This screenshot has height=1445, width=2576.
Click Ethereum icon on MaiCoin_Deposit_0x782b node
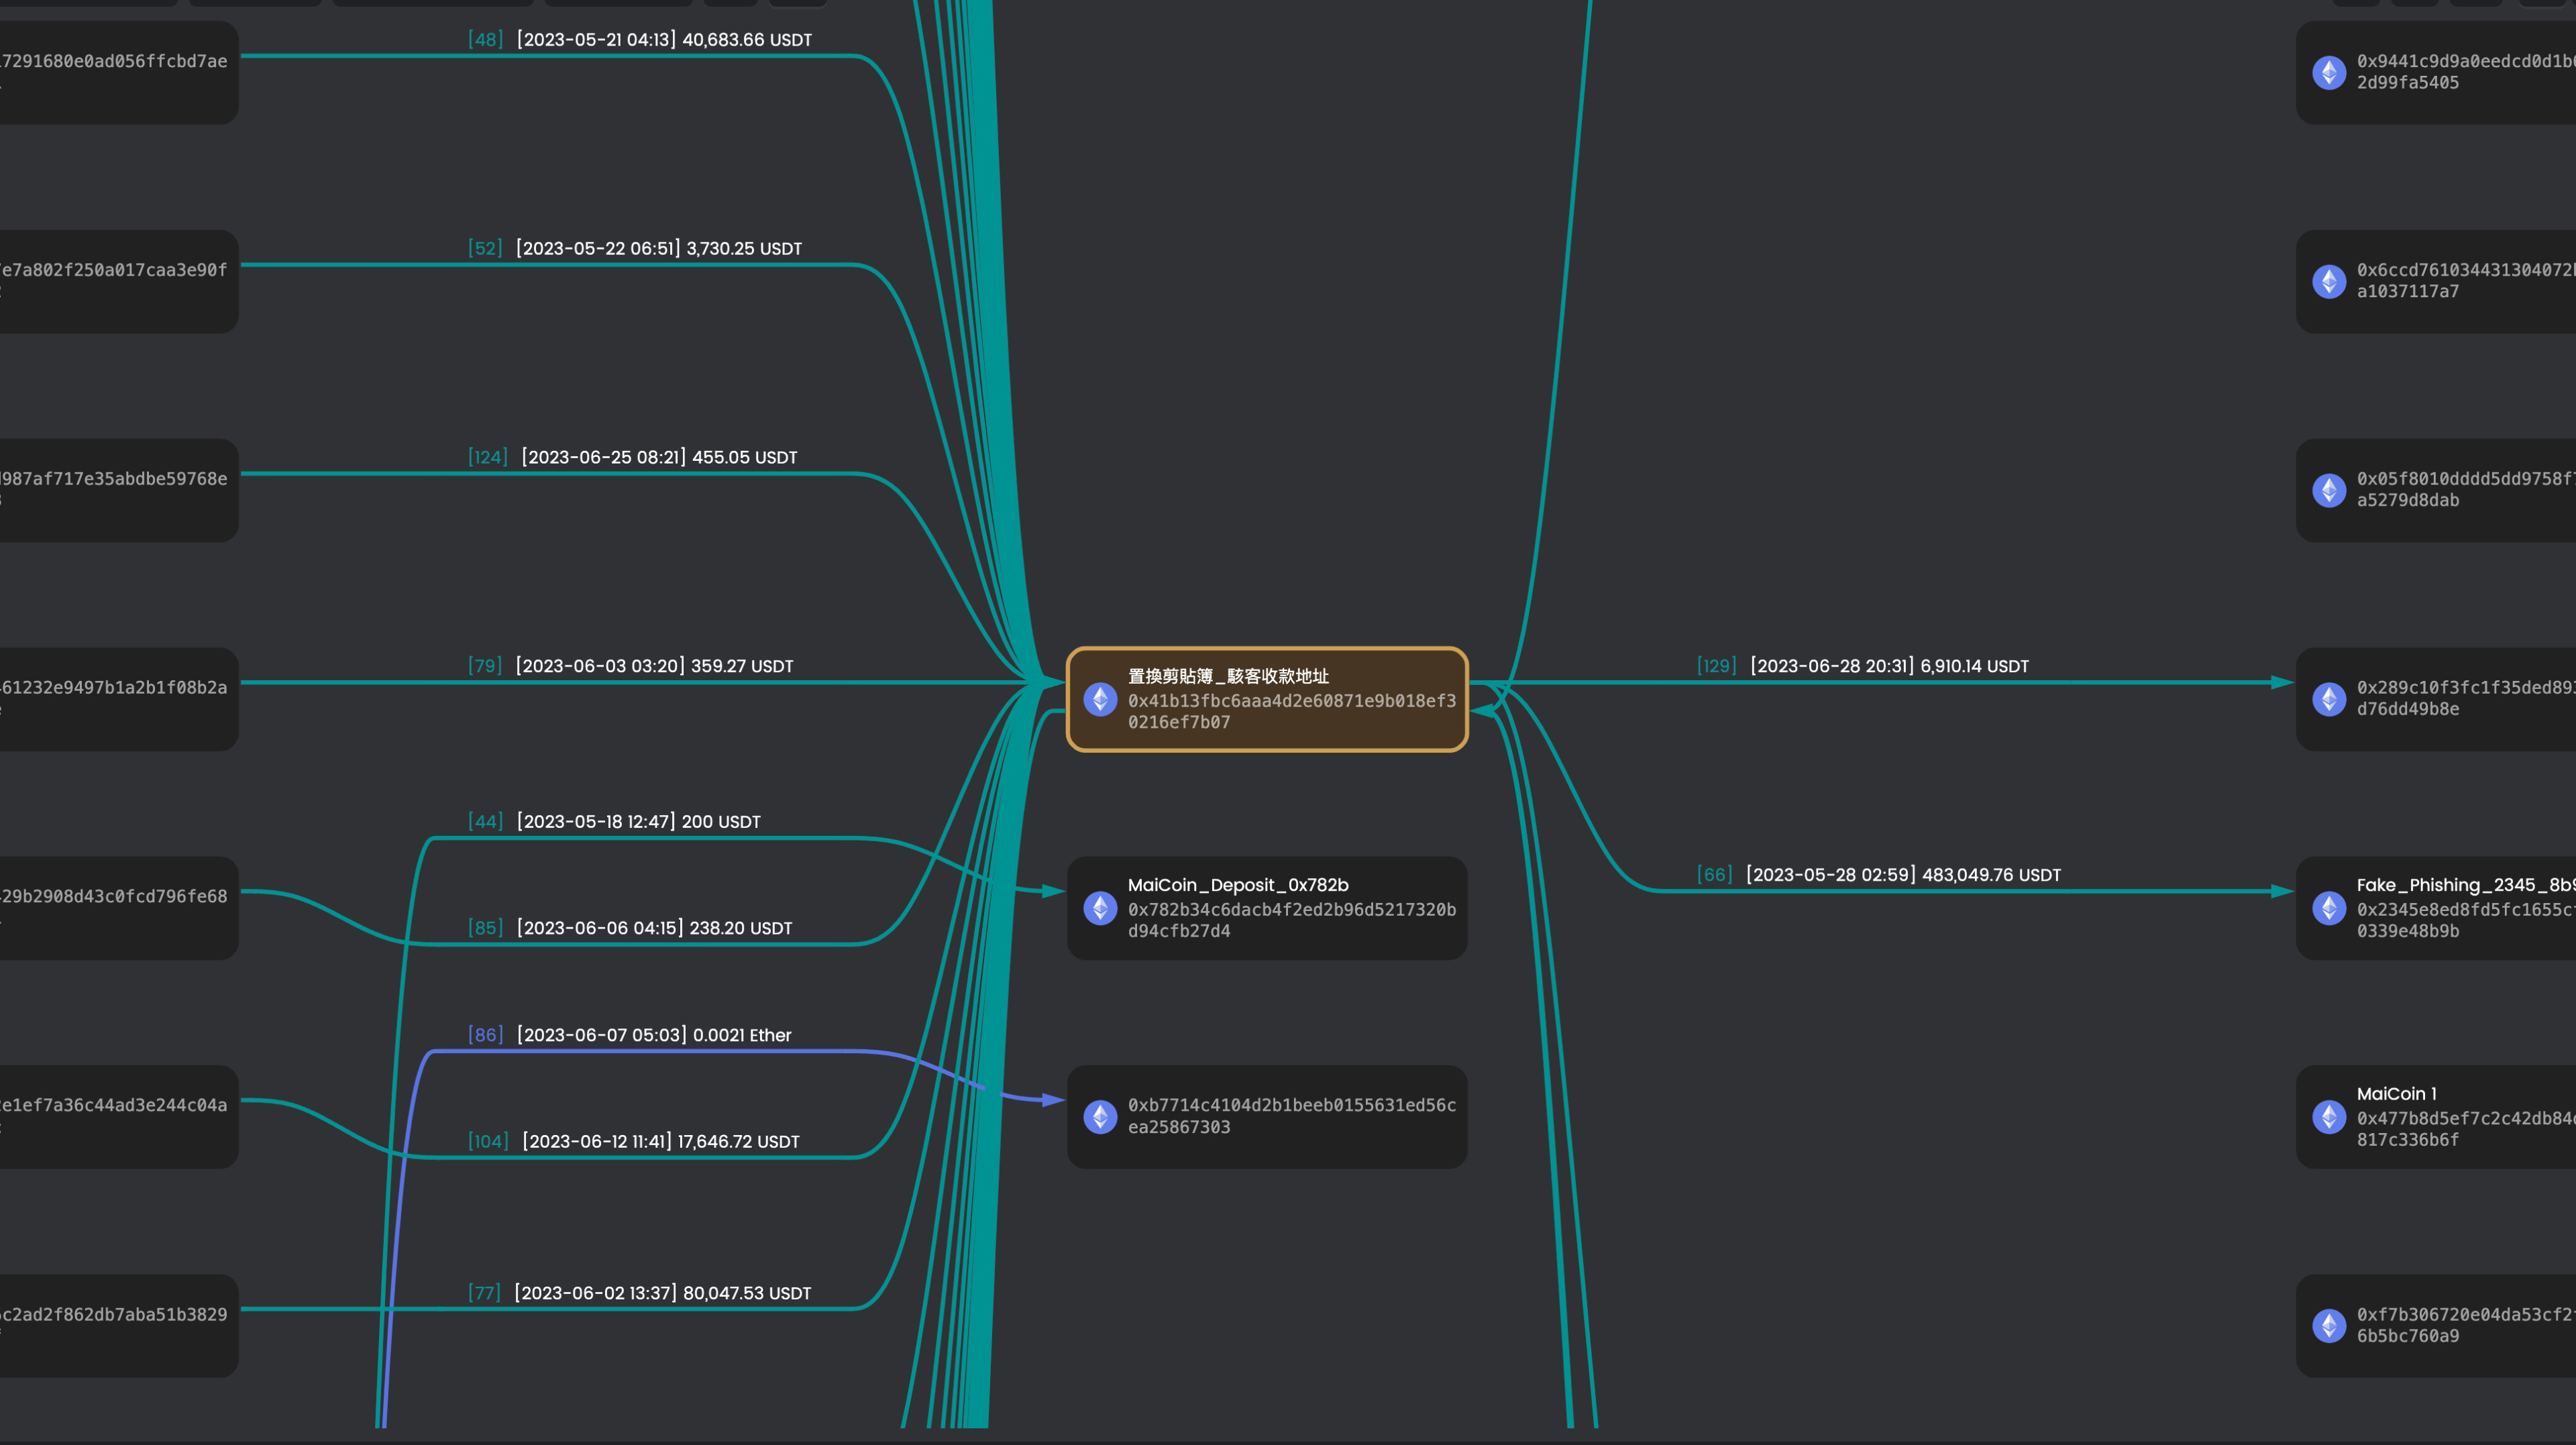point(1100,908)
